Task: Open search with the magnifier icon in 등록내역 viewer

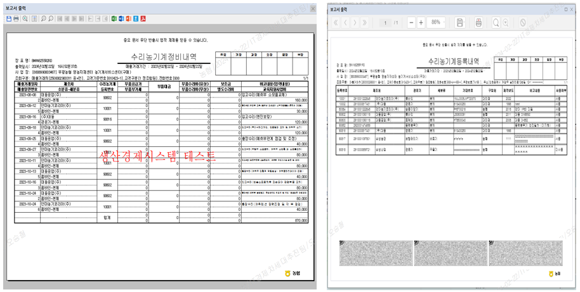Action: (x=496, y=23)
